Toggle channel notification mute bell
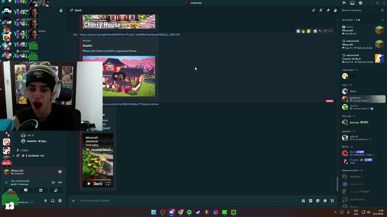The image size is (387, 217). 321,10
